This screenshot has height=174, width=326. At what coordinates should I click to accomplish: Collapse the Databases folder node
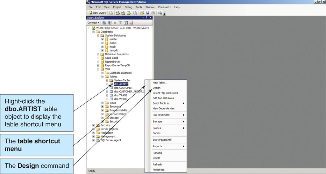click(x=93, y=32)
